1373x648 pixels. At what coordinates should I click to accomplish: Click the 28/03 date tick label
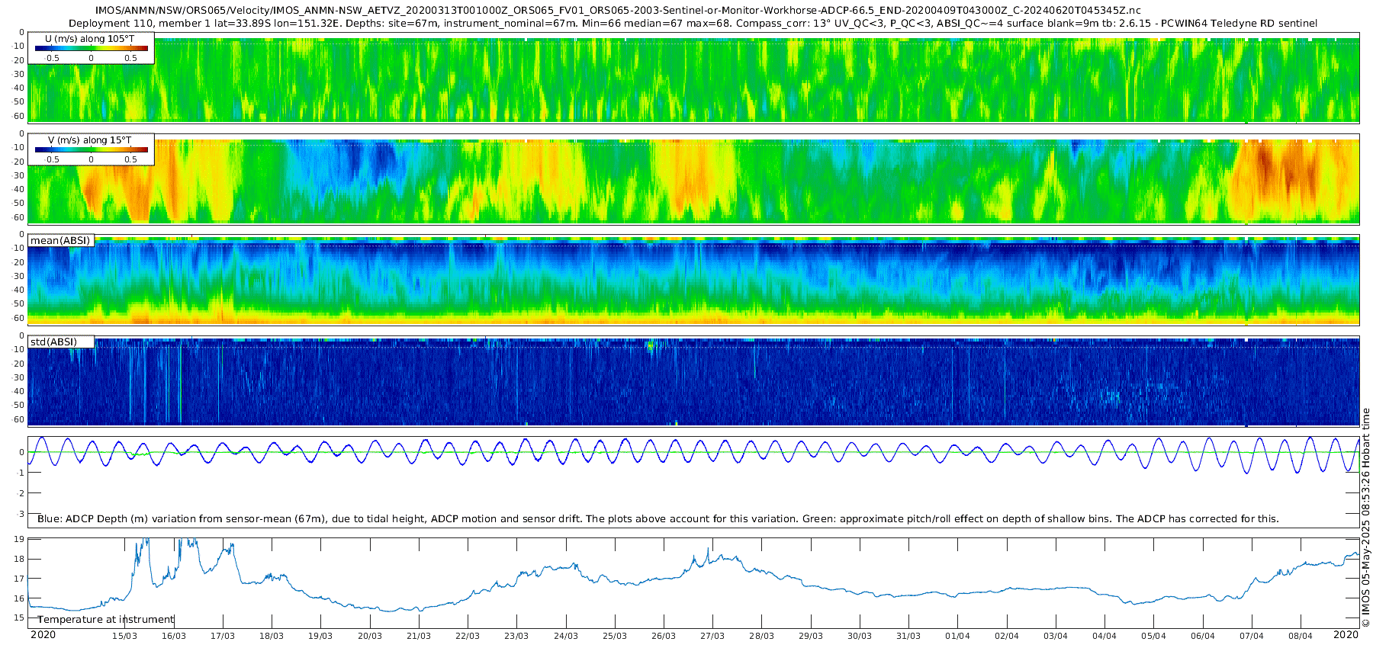761,636
